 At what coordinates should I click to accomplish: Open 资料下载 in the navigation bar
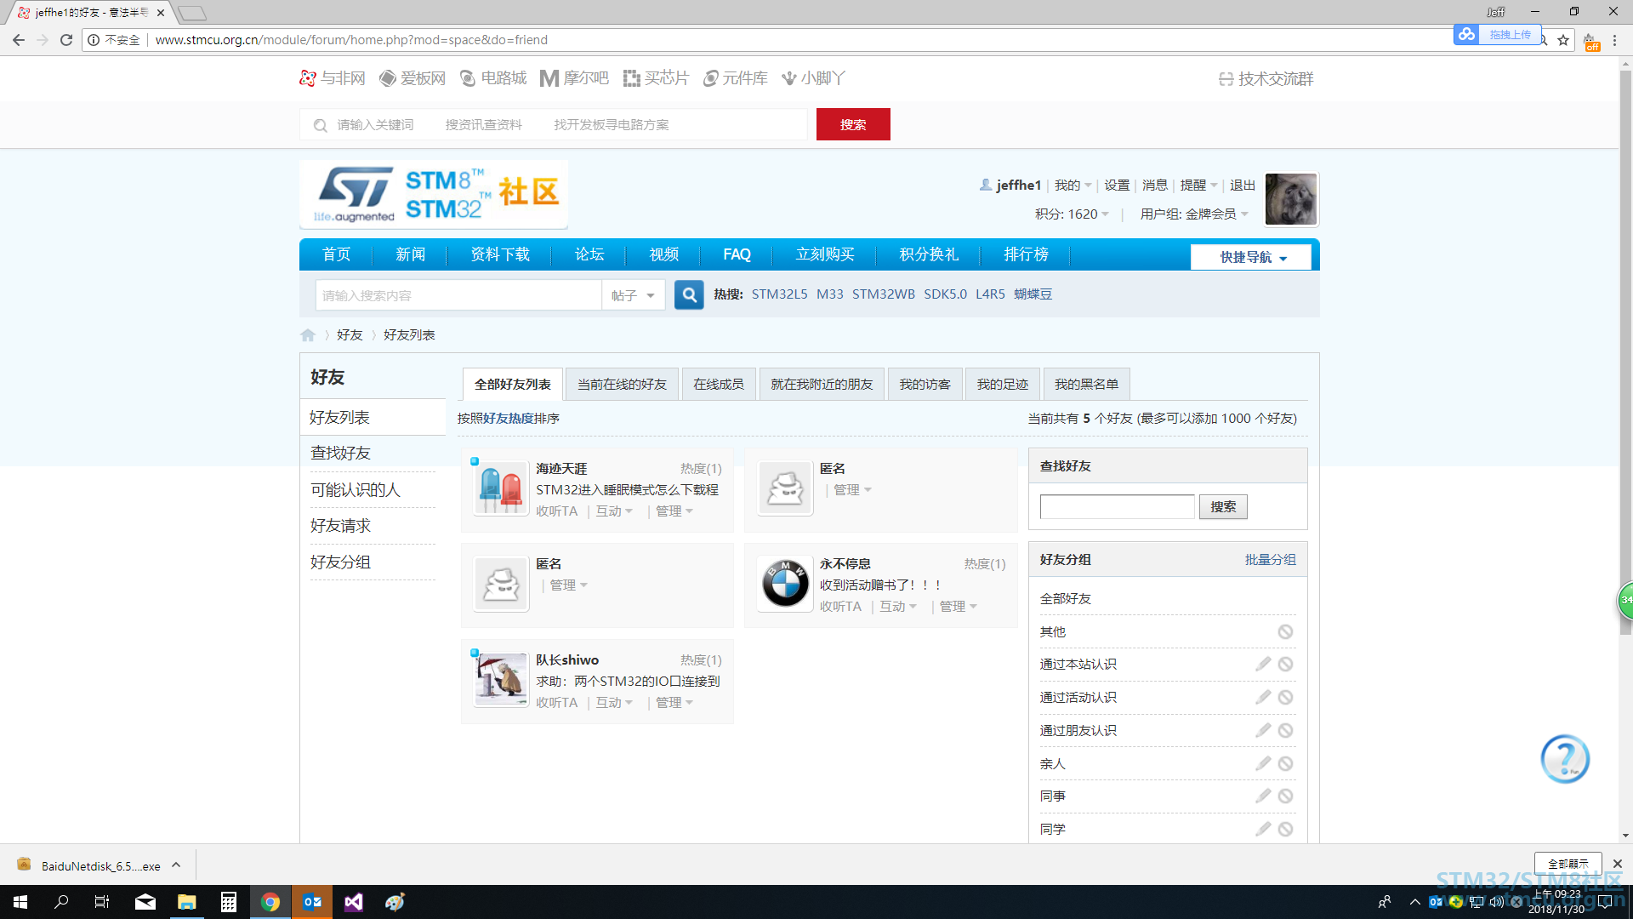pos(500,254)
